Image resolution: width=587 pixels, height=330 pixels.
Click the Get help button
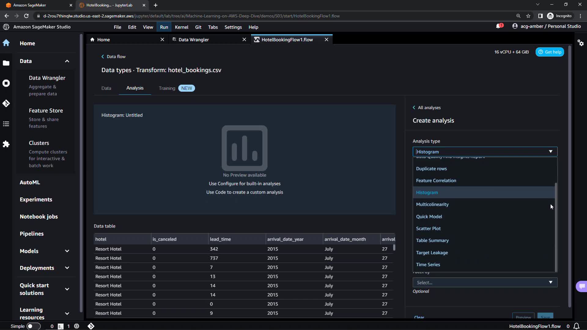549,52
